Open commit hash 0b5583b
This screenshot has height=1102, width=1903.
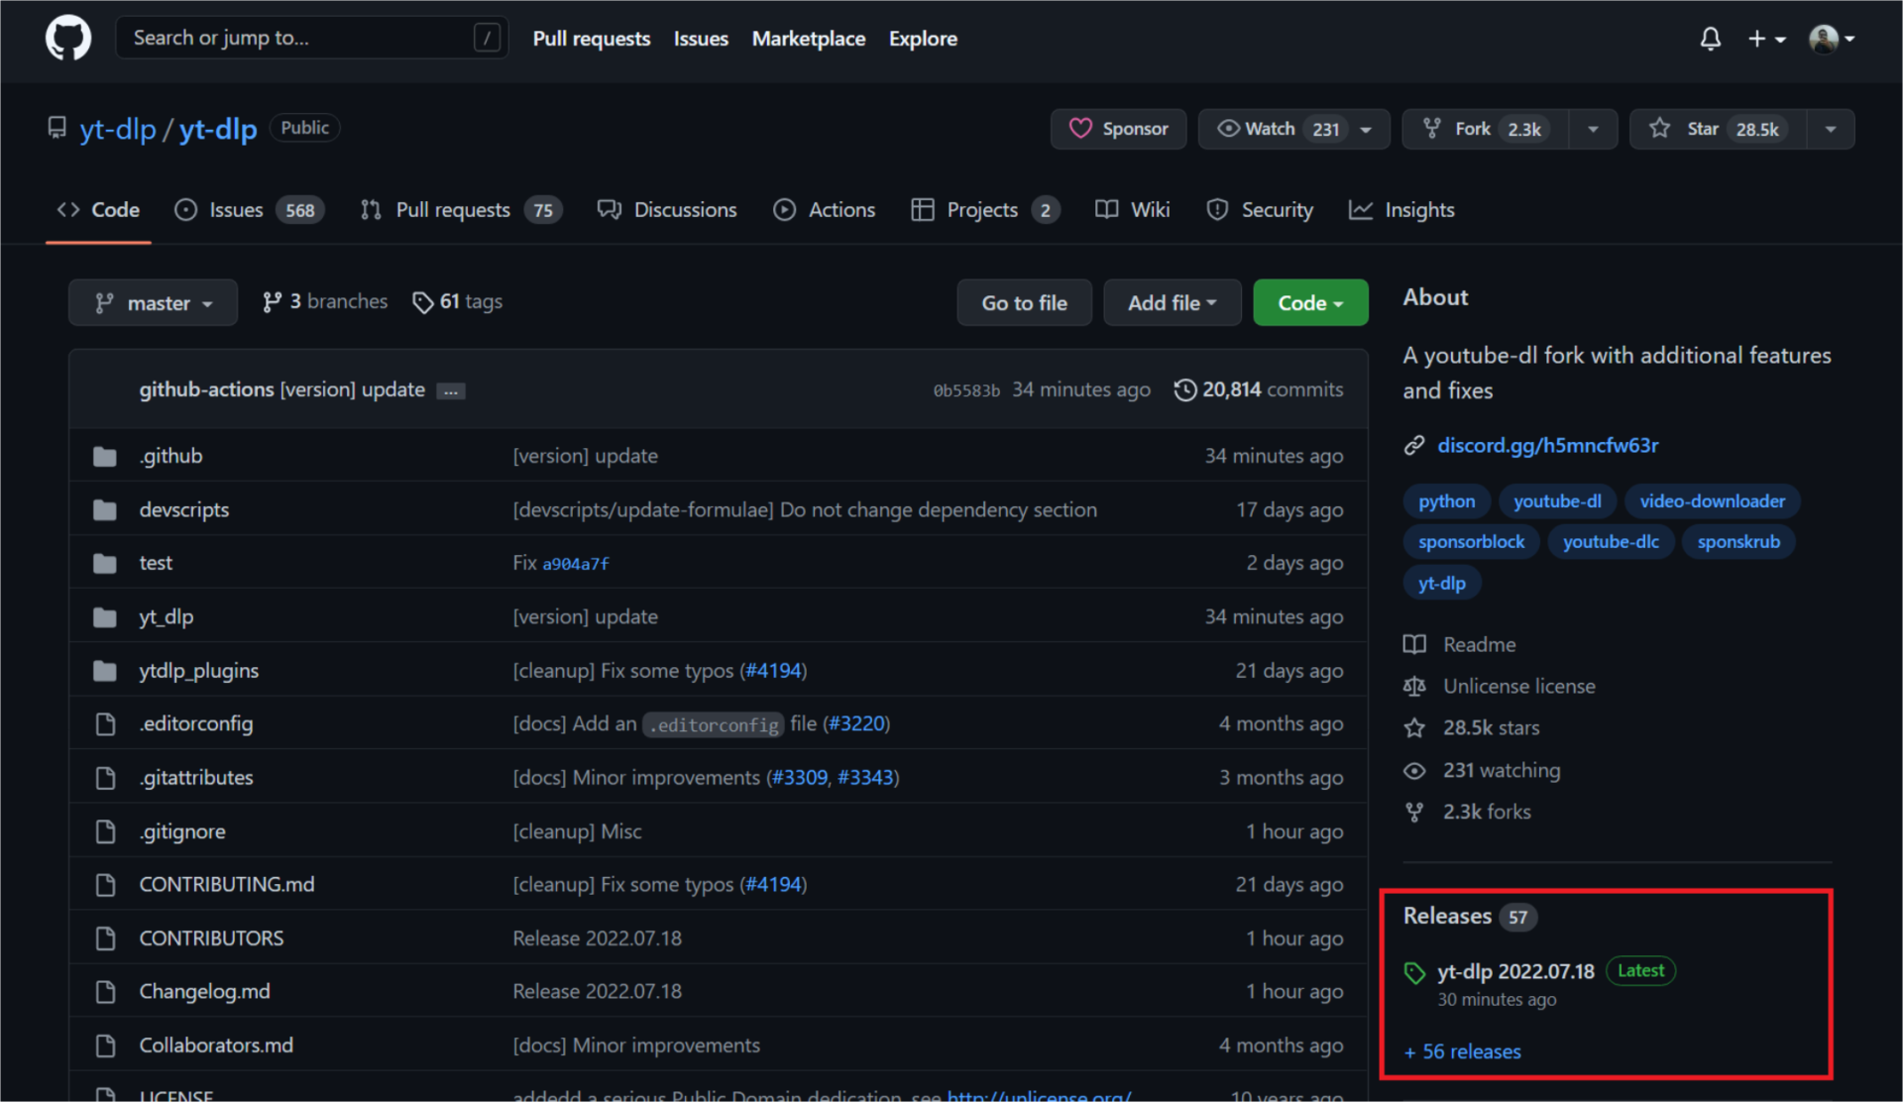(x=966, y=390)
